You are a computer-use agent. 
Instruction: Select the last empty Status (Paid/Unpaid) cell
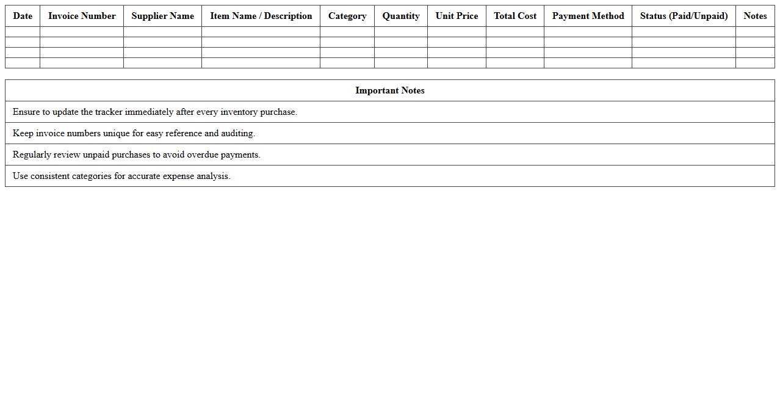point(684,63)
